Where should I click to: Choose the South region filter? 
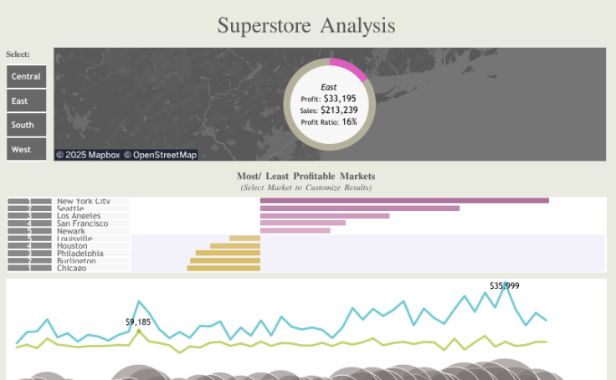click(26, 126)
